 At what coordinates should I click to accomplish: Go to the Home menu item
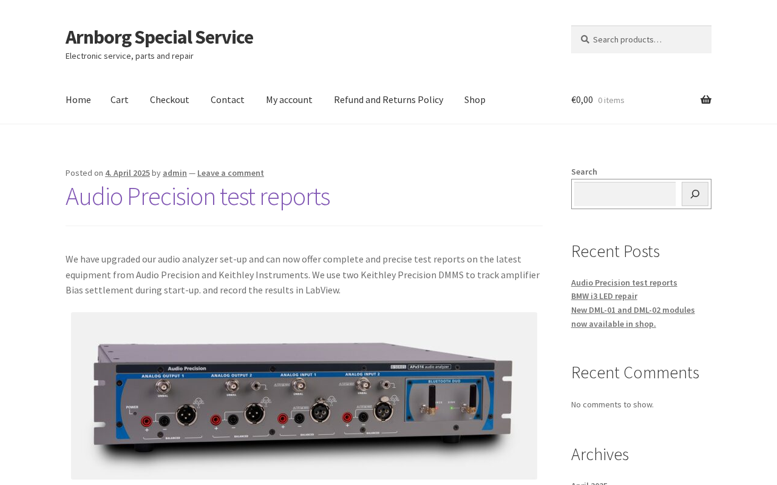pos(78,99)
